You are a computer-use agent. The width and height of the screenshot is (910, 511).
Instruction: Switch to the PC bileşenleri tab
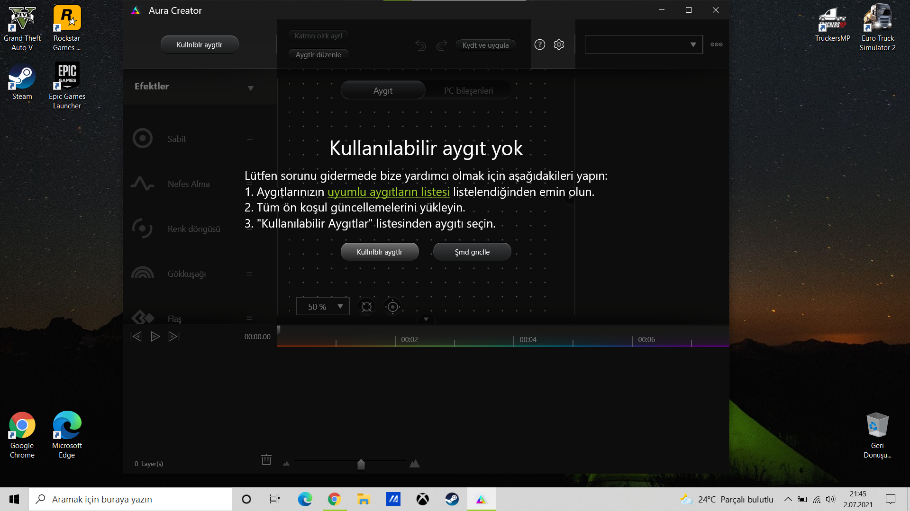pyautogui.click(x=468, y=90)
